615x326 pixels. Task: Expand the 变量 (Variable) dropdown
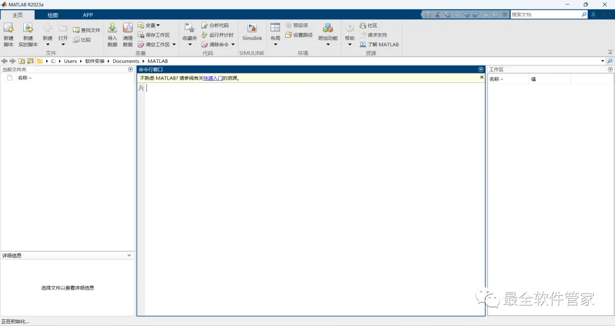click(158, 26)
